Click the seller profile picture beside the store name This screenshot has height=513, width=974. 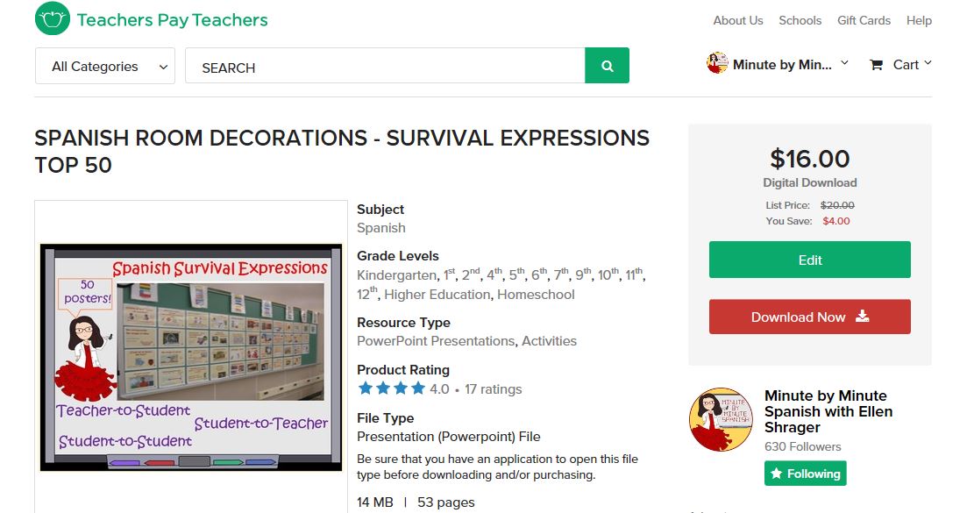pyautogui.click(x=722, y=420)
